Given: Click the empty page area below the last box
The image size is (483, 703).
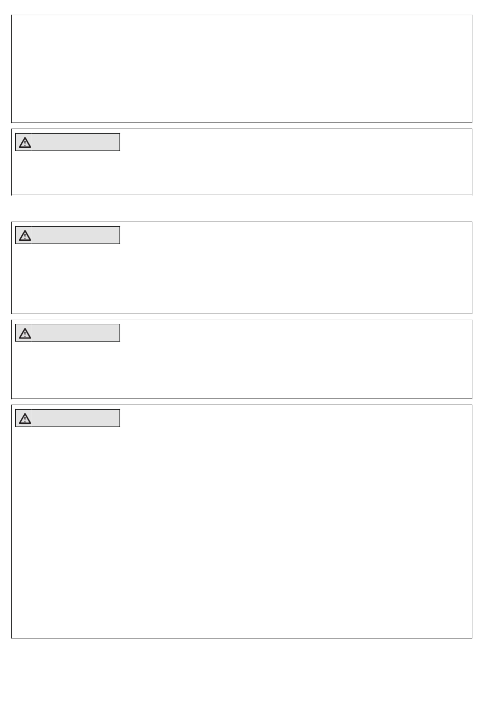Looking at the screenshot, I should point(242,671).
